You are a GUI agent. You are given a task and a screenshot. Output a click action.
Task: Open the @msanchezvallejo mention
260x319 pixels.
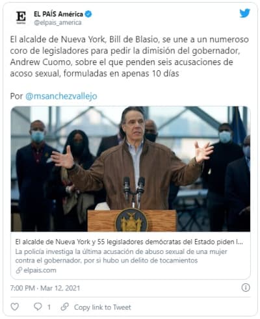coord(61,96)
